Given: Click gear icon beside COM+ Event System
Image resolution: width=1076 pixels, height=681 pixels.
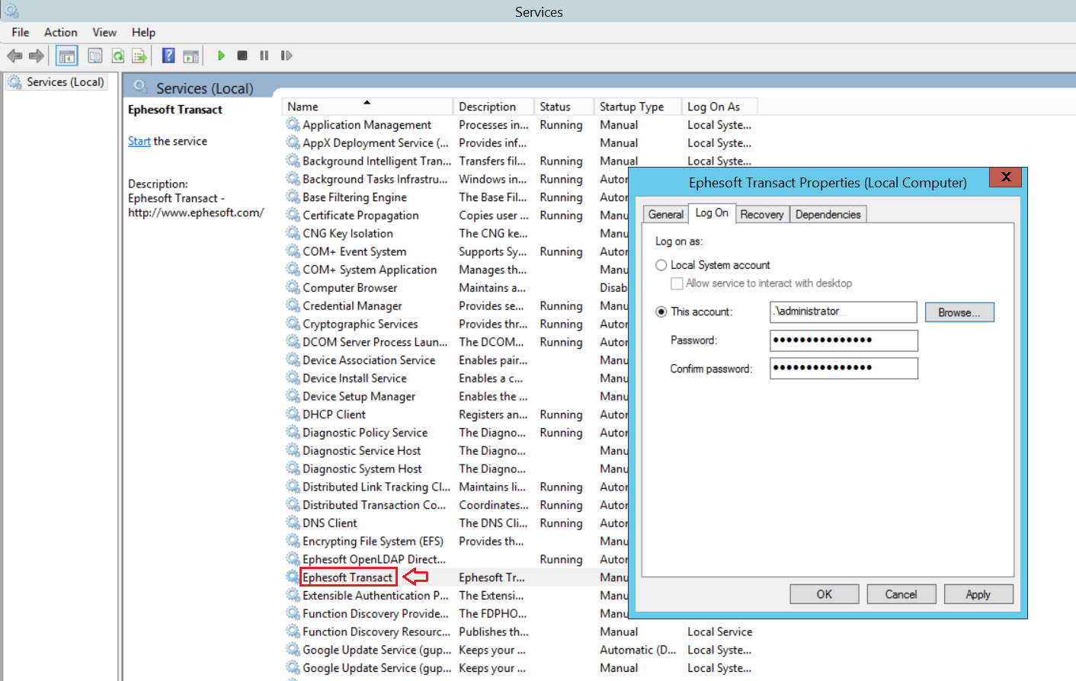Looking at the screenshot, I should point(293,251).
